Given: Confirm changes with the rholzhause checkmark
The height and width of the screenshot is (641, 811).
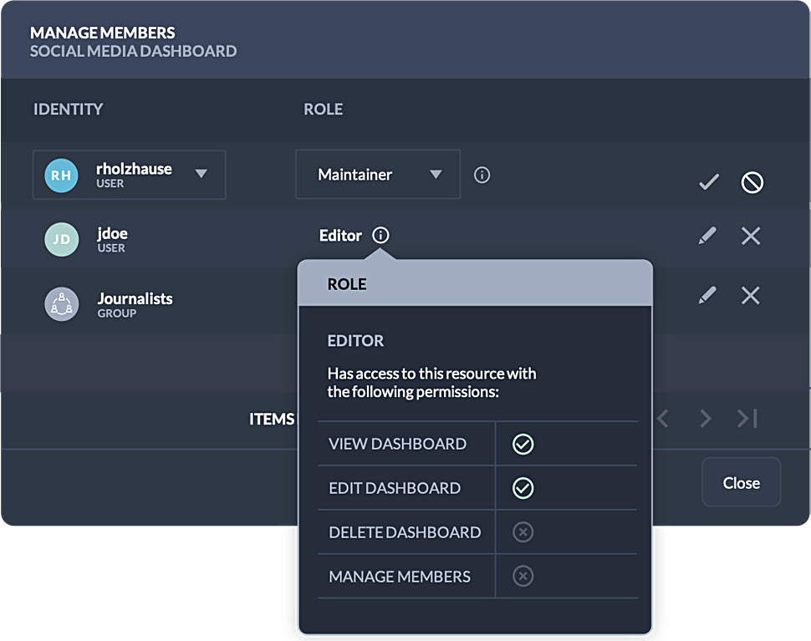Looking at the screenshot, I should (709, 181).
